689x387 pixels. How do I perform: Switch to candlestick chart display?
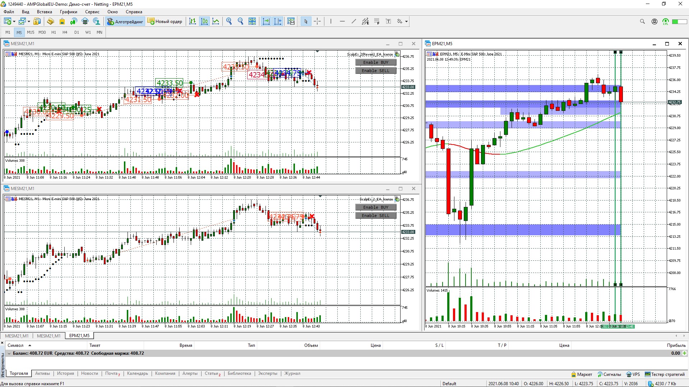click(204, 22)
